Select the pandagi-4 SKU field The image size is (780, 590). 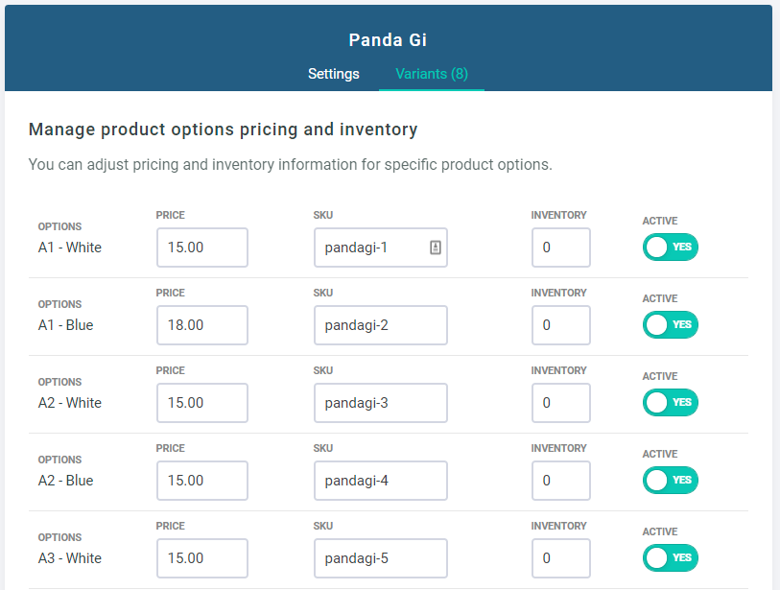[380, 481]
